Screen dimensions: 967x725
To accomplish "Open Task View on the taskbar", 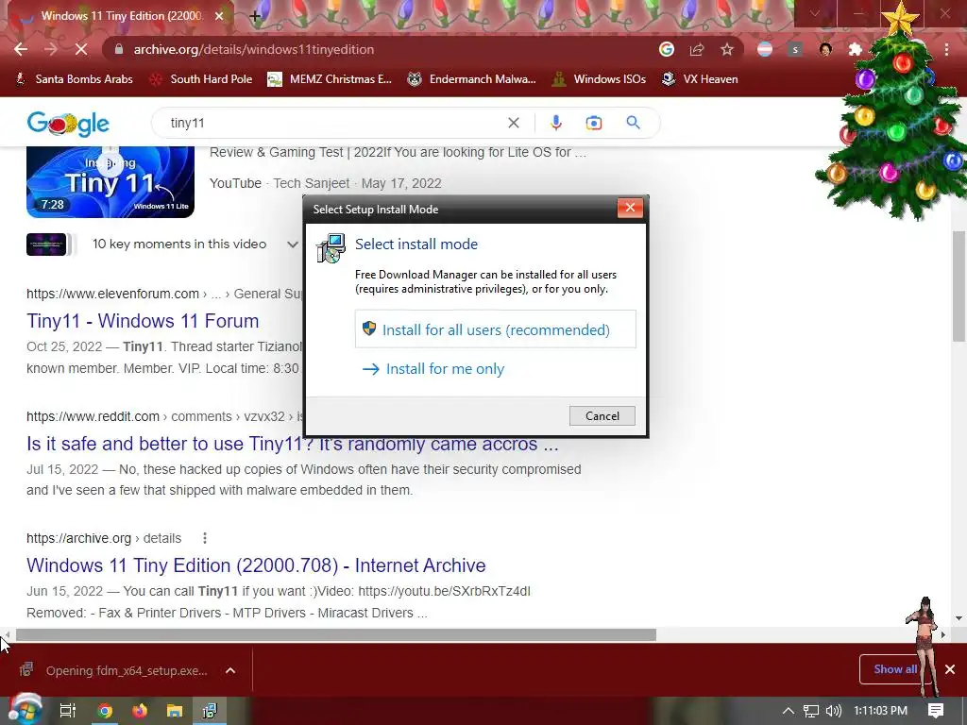I will (68, 711).
